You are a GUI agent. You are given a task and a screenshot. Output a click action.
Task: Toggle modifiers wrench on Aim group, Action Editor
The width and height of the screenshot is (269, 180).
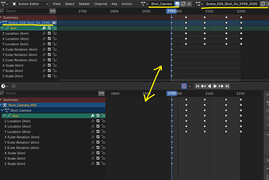(44, 28)
